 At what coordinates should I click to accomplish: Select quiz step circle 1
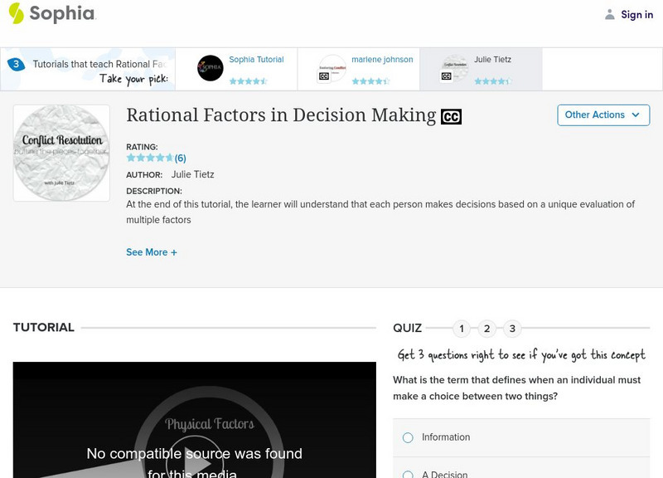point(462,328)
